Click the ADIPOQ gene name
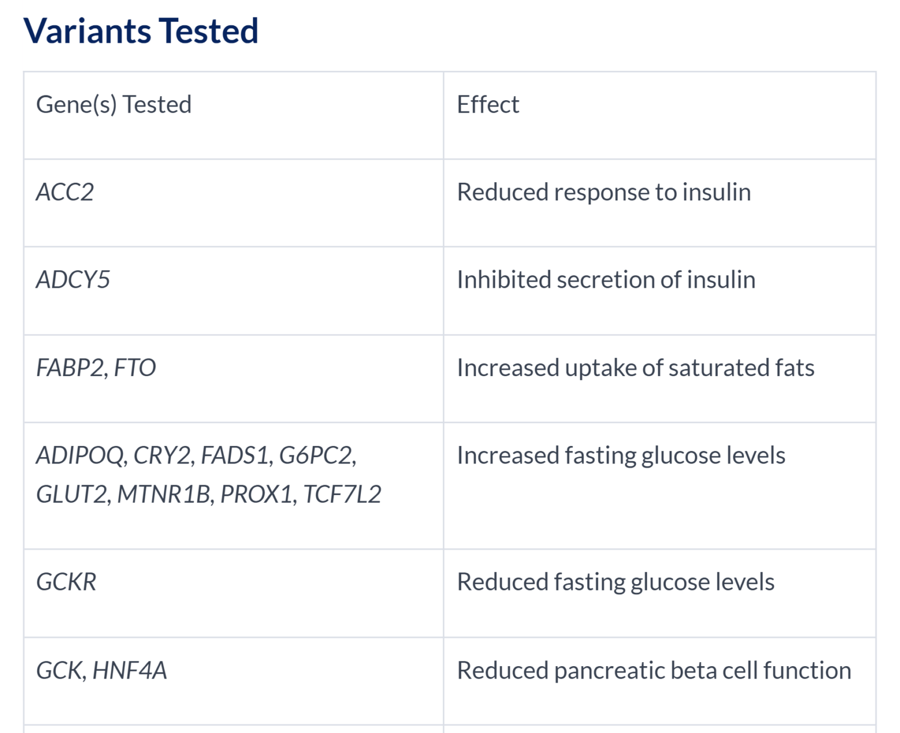The width and height of the screenshot is (900, 733). point(80,456)
